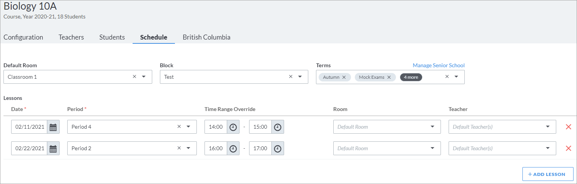
Task: Remove the Mock Exams term tag
Action: [x=389, y=77]
